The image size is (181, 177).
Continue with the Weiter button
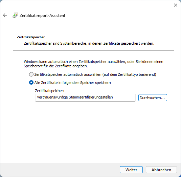pyautogui.click(x=131, y=170)
